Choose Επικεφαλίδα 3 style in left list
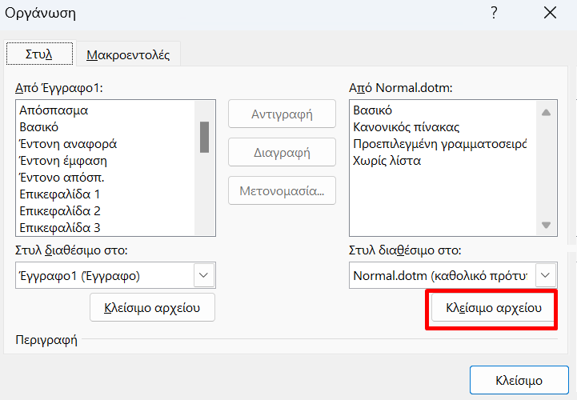This screenshot has width=577, height=400. pos(59,228)
